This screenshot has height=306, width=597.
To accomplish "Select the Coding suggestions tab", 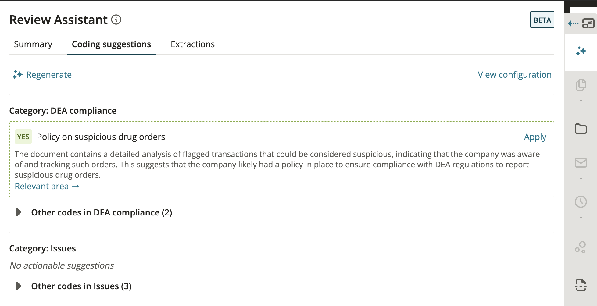I will (x=111, y=44).
